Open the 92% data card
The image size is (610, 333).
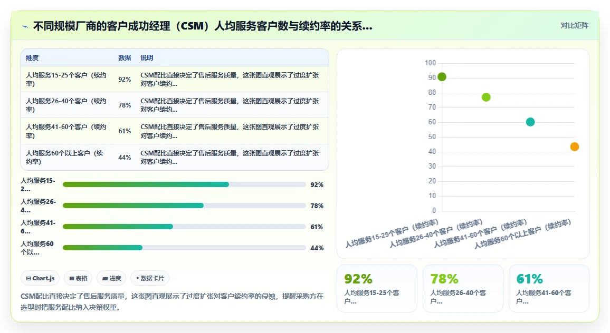tap(377, 288)
